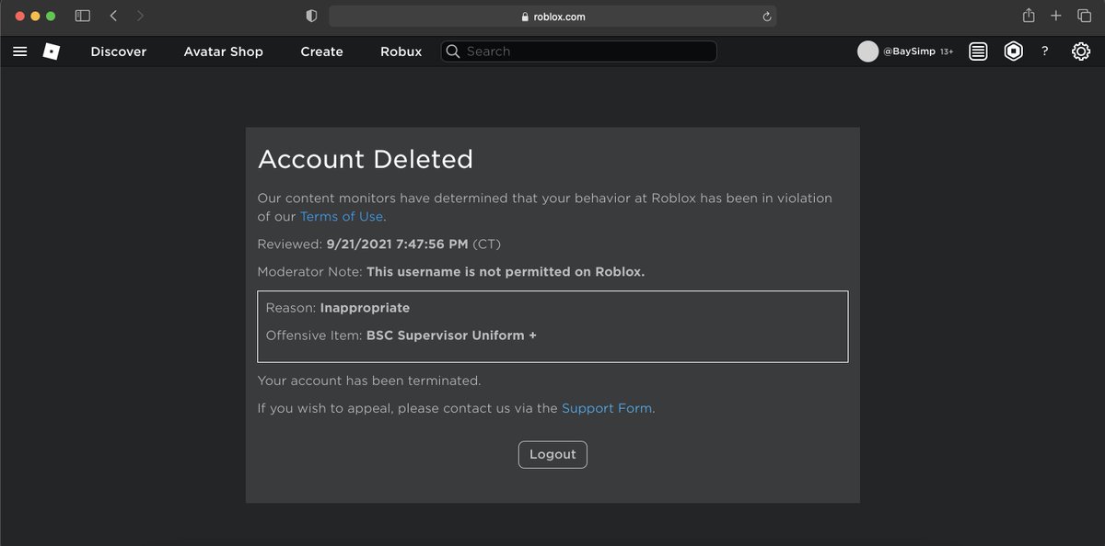Image resolution: width=1105 pixels, height=546 pixels.
Task: Click the roblox.com address bar
Action: pyautogui.click(x=552, y=16)
